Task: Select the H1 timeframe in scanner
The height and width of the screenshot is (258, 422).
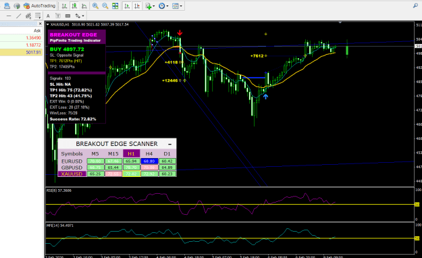Action: (132, 154)
